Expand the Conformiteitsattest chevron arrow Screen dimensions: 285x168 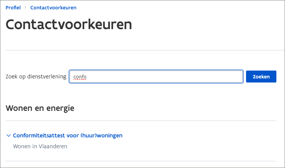[8, 136]
